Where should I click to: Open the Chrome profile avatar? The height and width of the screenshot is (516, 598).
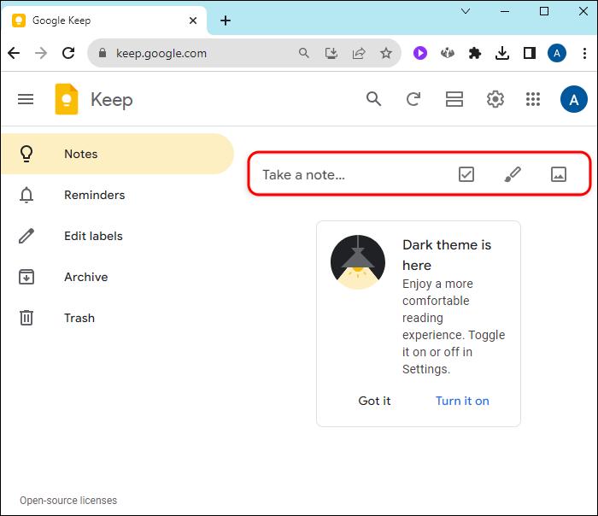[x=557, y=53]
